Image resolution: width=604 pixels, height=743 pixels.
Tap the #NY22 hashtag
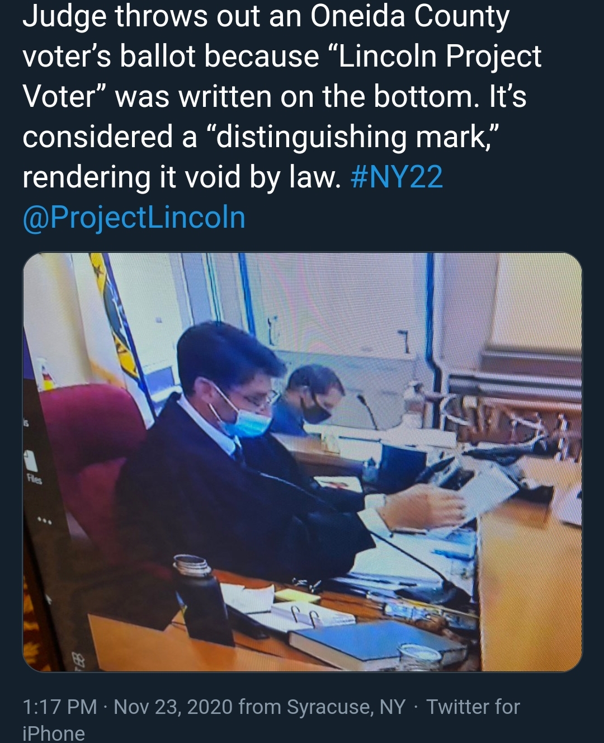(397, 177)
